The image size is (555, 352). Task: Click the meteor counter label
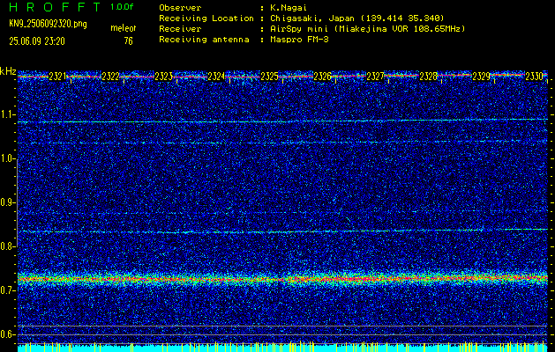tap(124, 28)
